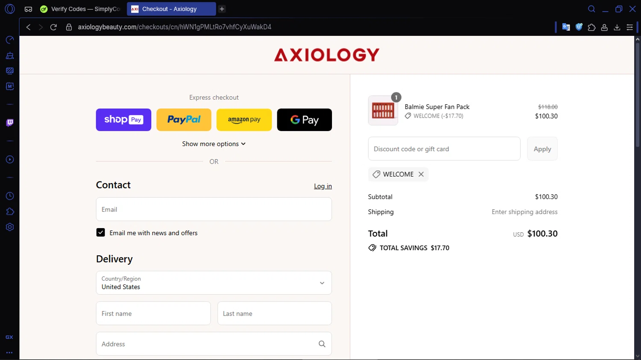Click the scrollbar down arrow

[x=638, y=356]
